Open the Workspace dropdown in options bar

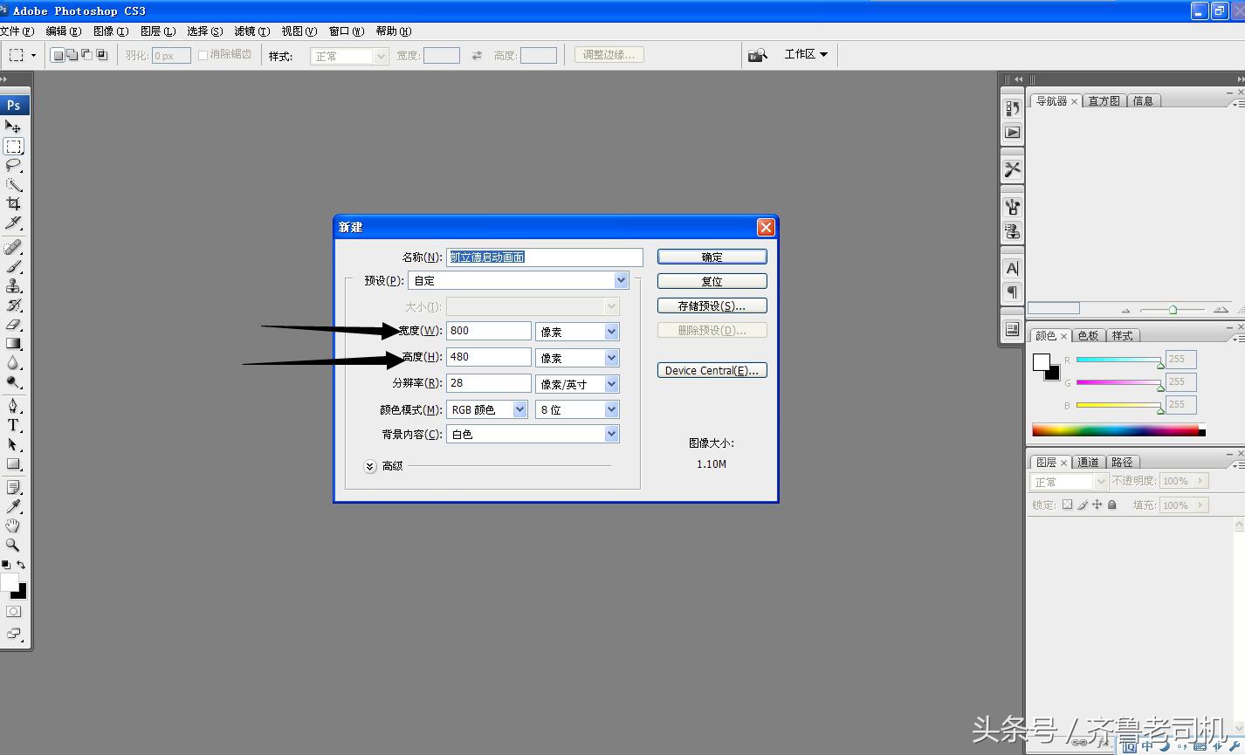(806, 54)
